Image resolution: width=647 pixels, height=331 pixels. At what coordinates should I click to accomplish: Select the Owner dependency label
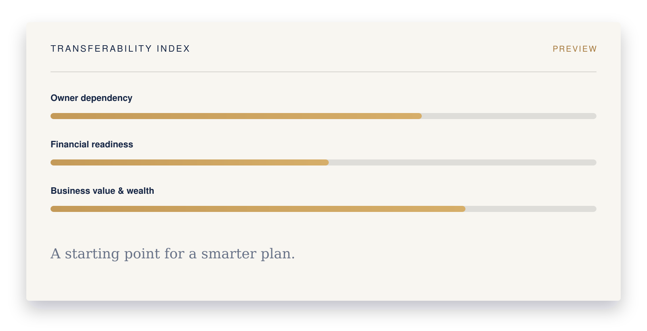tap(91, 98)
